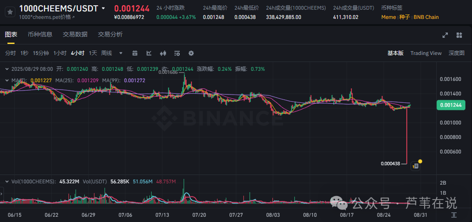Select the 1小时 time interval
This screenshot has height=222, width=472.
click(60, 53)
